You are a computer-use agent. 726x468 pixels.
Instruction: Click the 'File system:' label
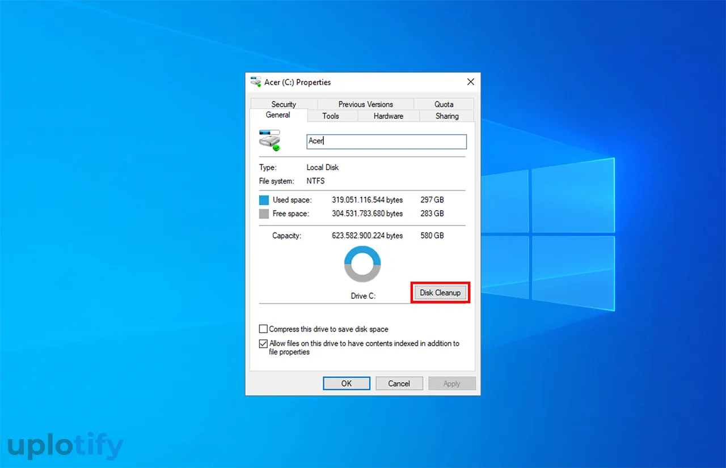[x=277, y=181]
